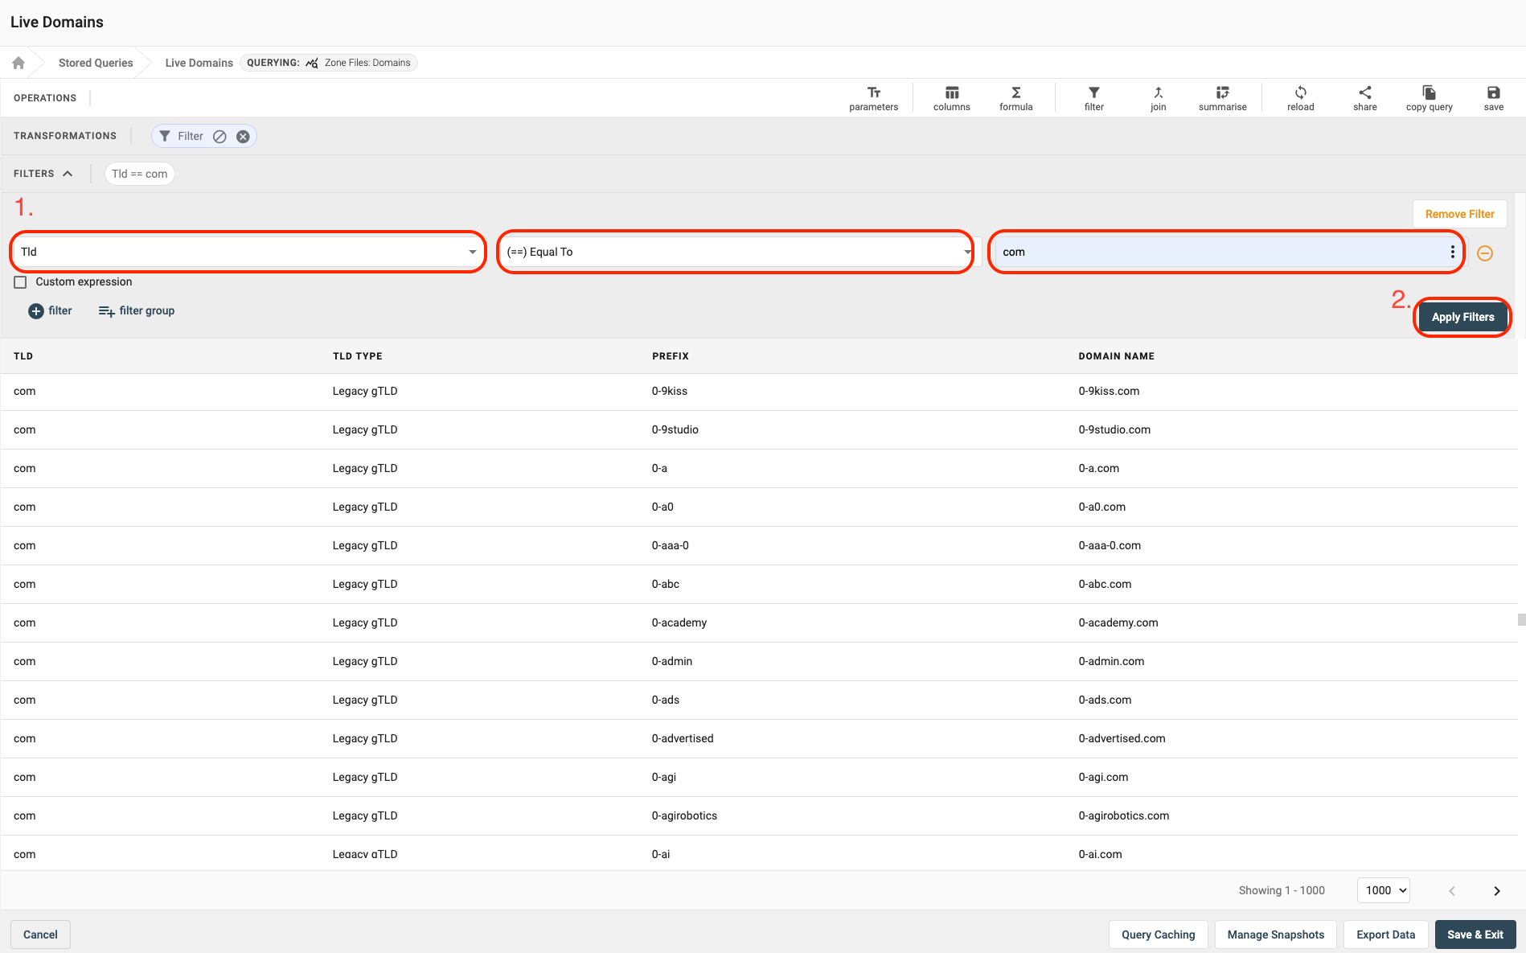Click the share icon
This screenshot has height=953, width=1526.
click(1364, 98)
